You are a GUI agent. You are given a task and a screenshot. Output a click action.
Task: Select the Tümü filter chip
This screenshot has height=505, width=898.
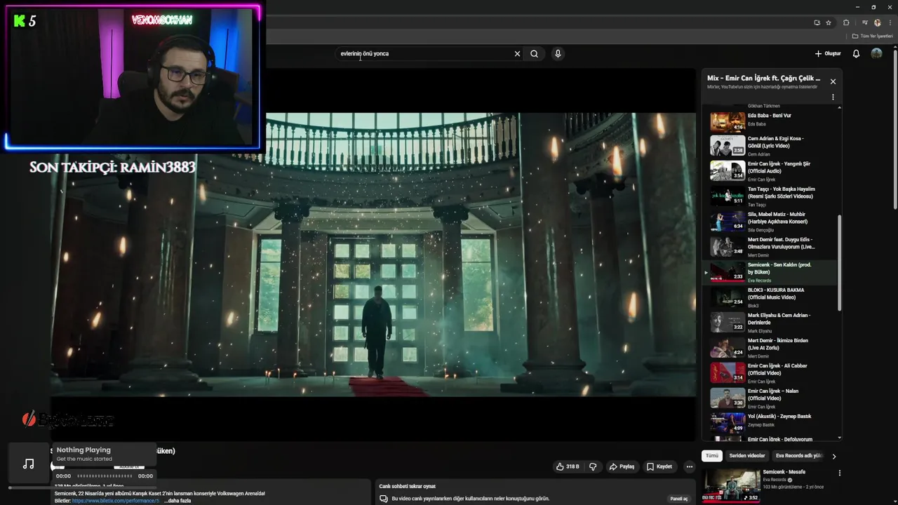[712, 456]
